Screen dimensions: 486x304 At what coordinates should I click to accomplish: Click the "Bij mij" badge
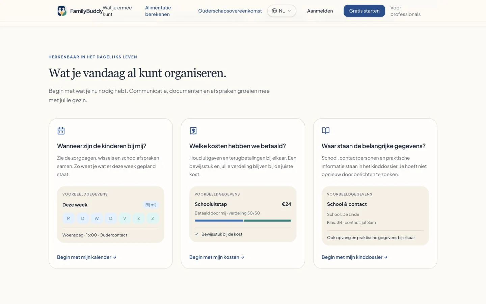(151, 205)
